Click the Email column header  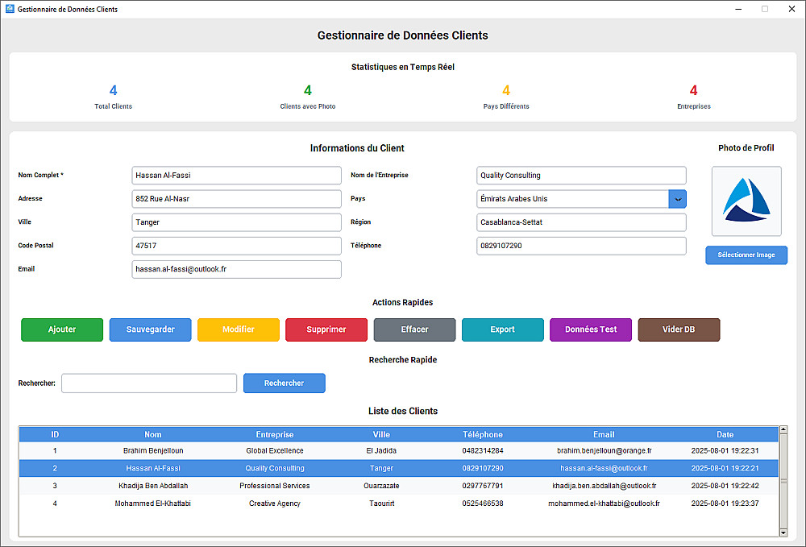[x=604, y=434]
